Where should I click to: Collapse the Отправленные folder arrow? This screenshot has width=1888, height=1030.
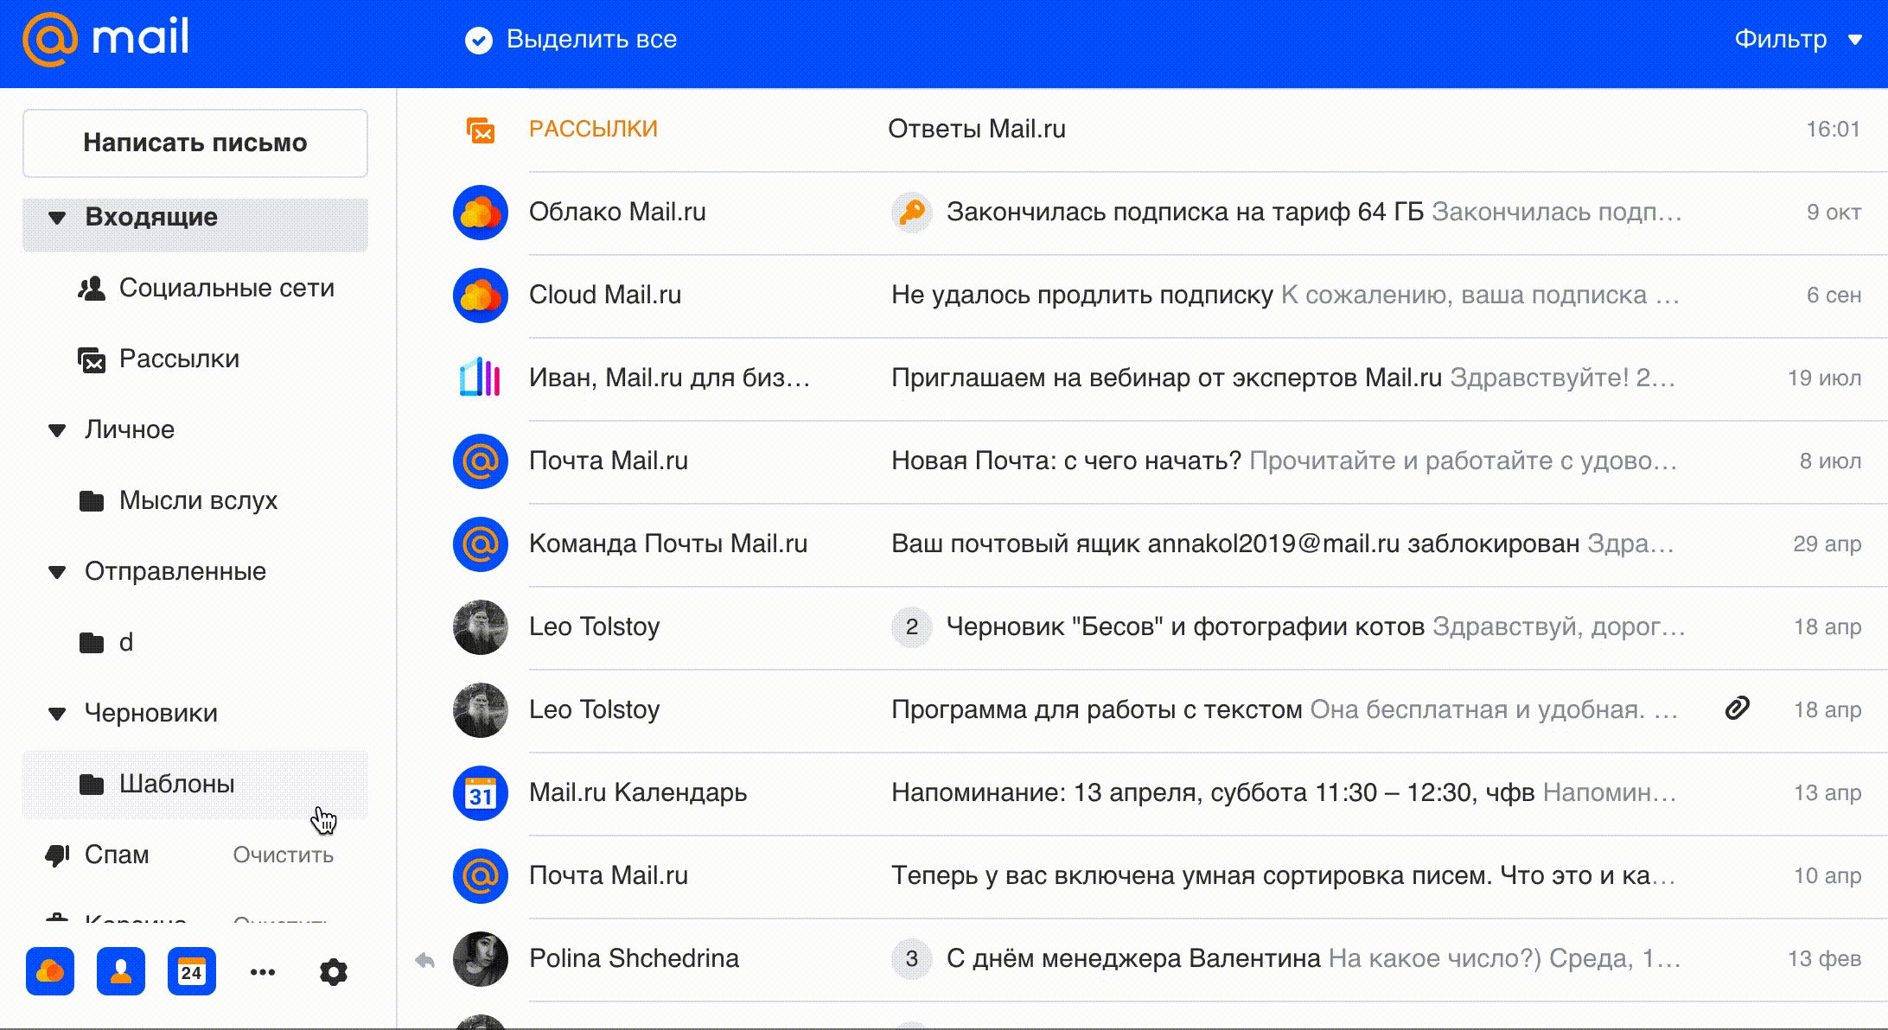pos(57,572)
